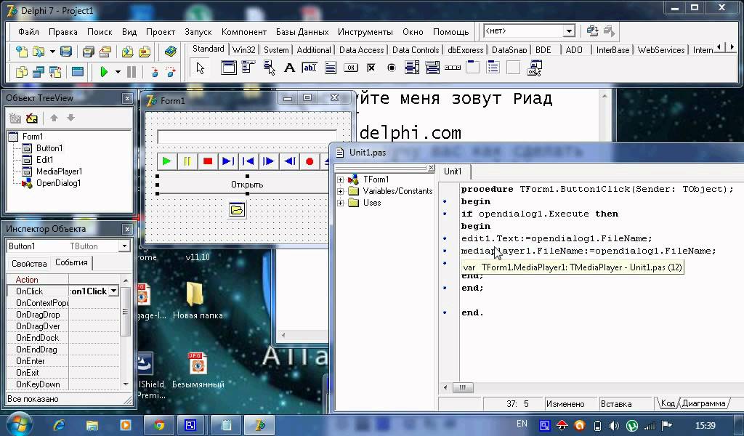This screenshot has width=744, height=436.
Task: Click the Pause toolbar icon
Action: pyautogui.click(x=132, y=72)
